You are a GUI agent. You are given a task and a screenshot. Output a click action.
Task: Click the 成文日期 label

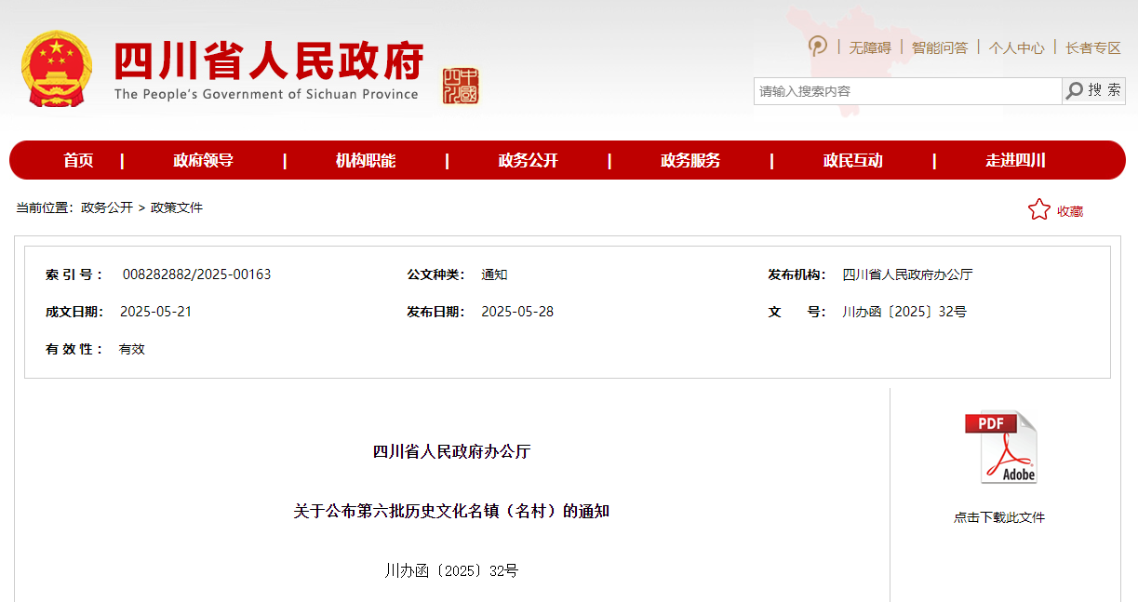click(74, 312)
